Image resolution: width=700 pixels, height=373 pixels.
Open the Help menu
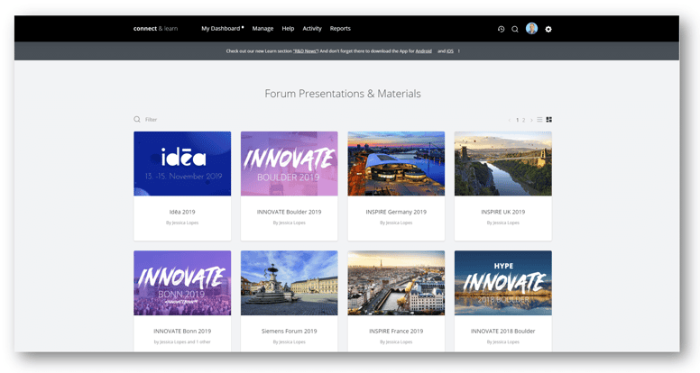288,29
